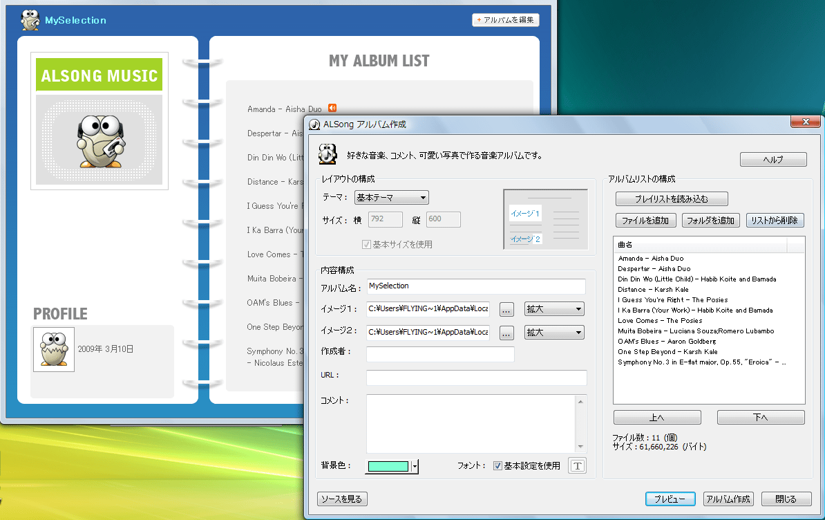This screenshot has height=520, width=825.
Task: Click the コメント text area
Action: click(471, 424)
